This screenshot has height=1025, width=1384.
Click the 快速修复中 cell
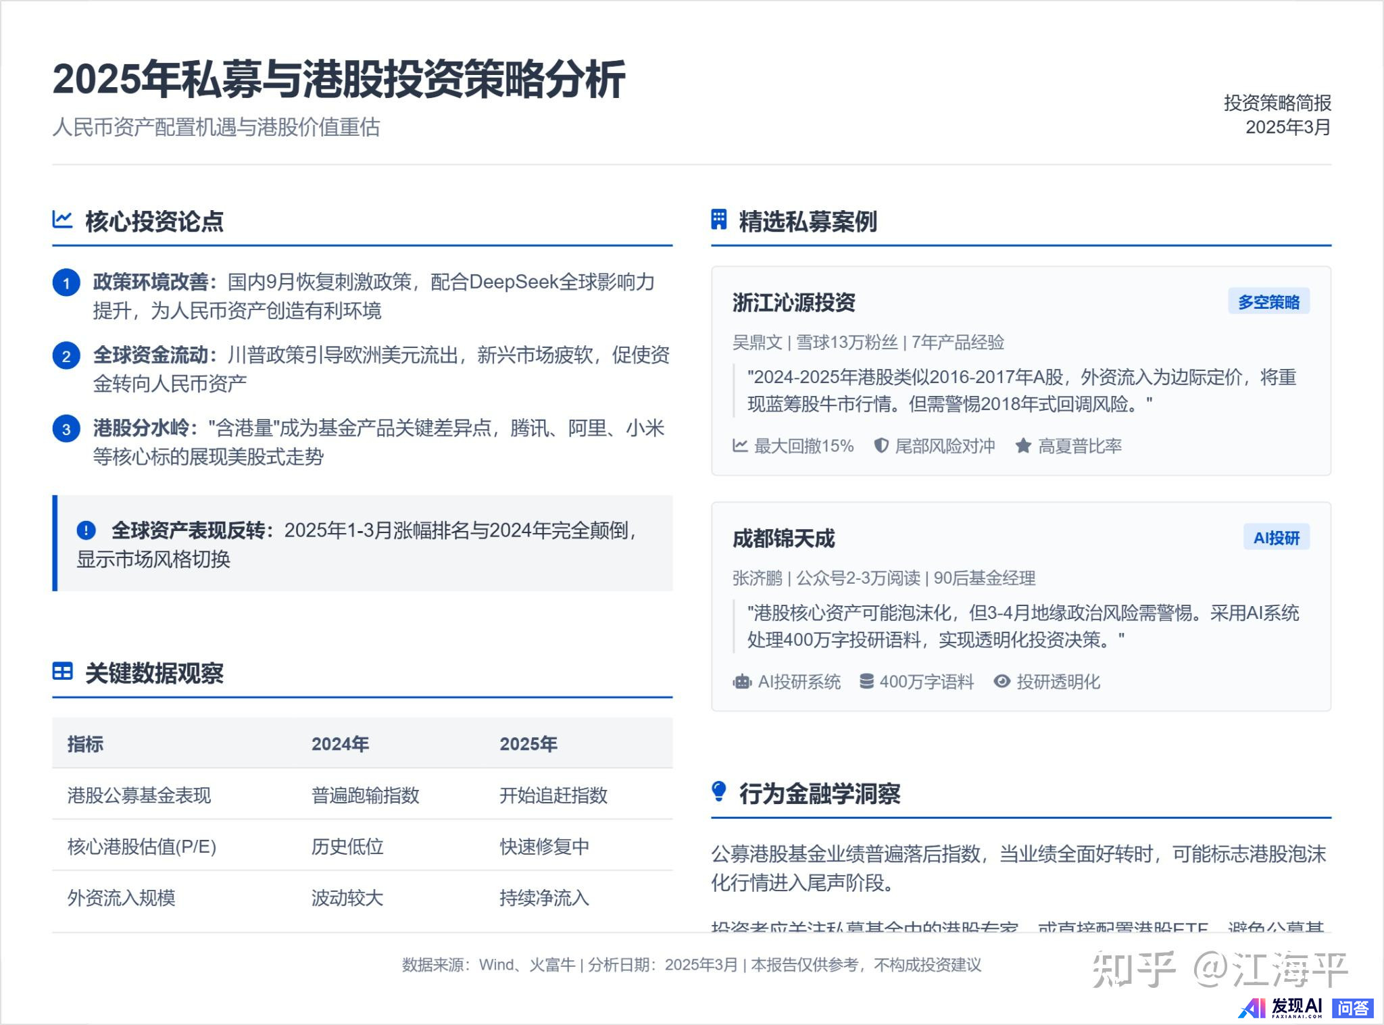click(545, 847)
